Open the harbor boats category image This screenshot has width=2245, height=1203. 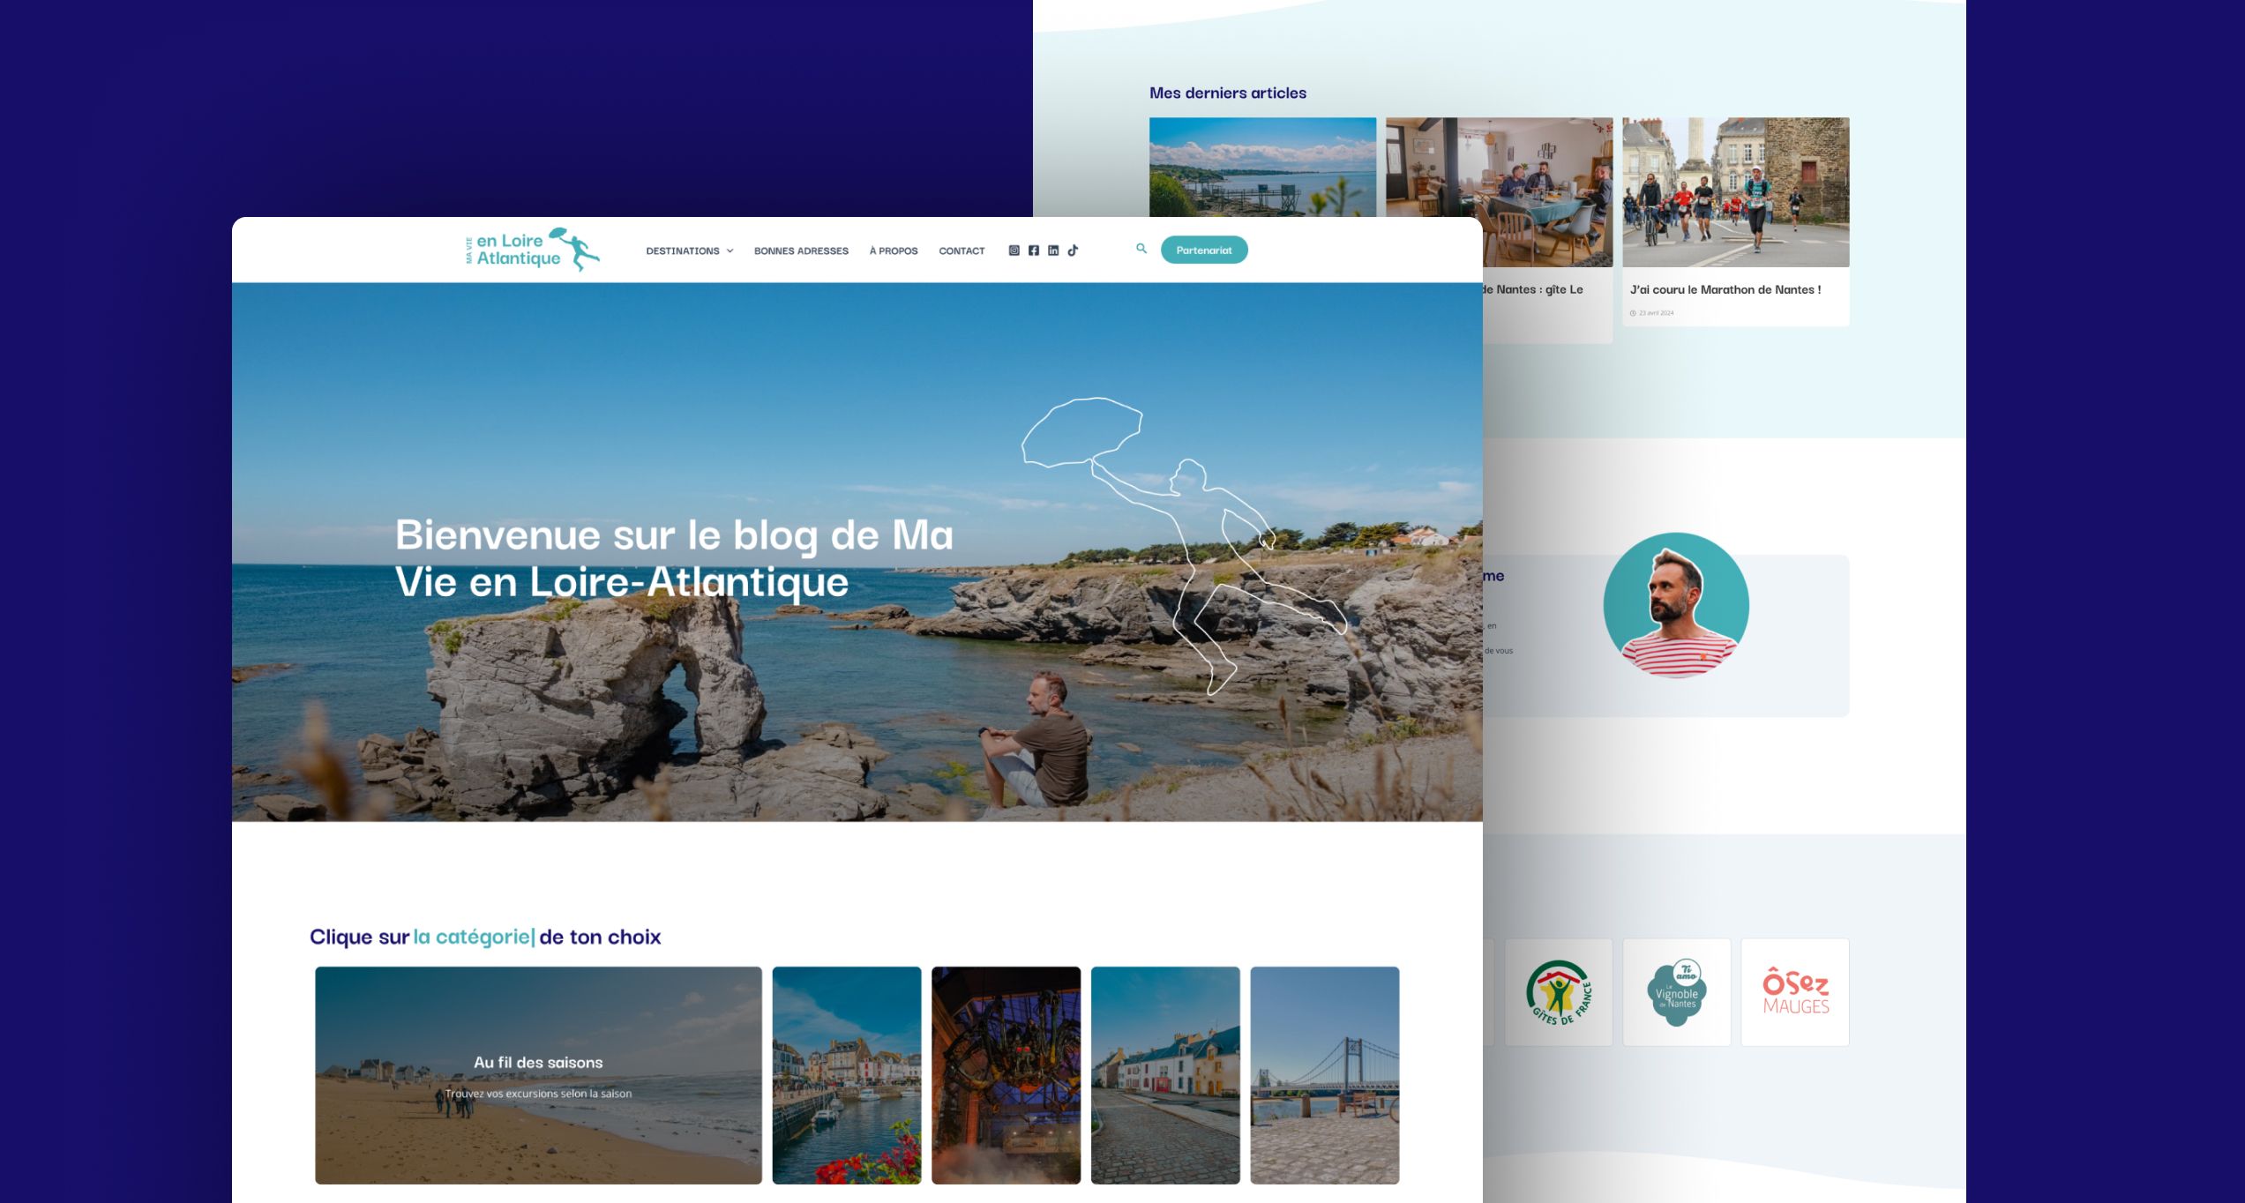(x=846, y=1075)
